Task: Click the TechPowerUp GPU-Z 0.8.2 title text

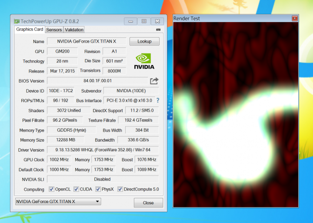Action: pyautogui.click(x=50, y=21)
